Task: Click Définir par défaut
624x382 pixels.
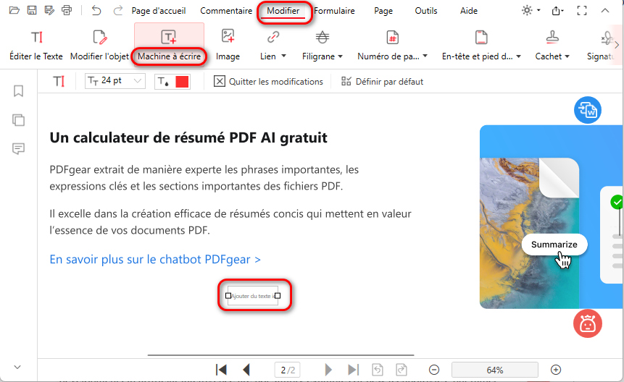Action: click(x=382, y=82)
